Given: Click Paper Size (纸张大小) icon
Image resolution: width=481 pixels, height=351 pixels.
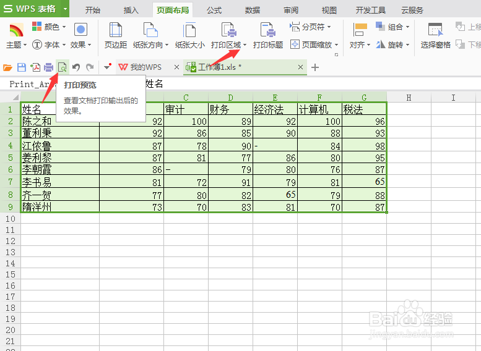Looking at the screenshot, I should click(x=189, y=30).
